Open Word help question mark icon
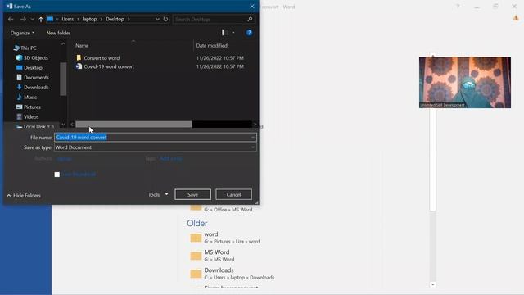Screen dimensions: 524x295 tap(458, 7)
